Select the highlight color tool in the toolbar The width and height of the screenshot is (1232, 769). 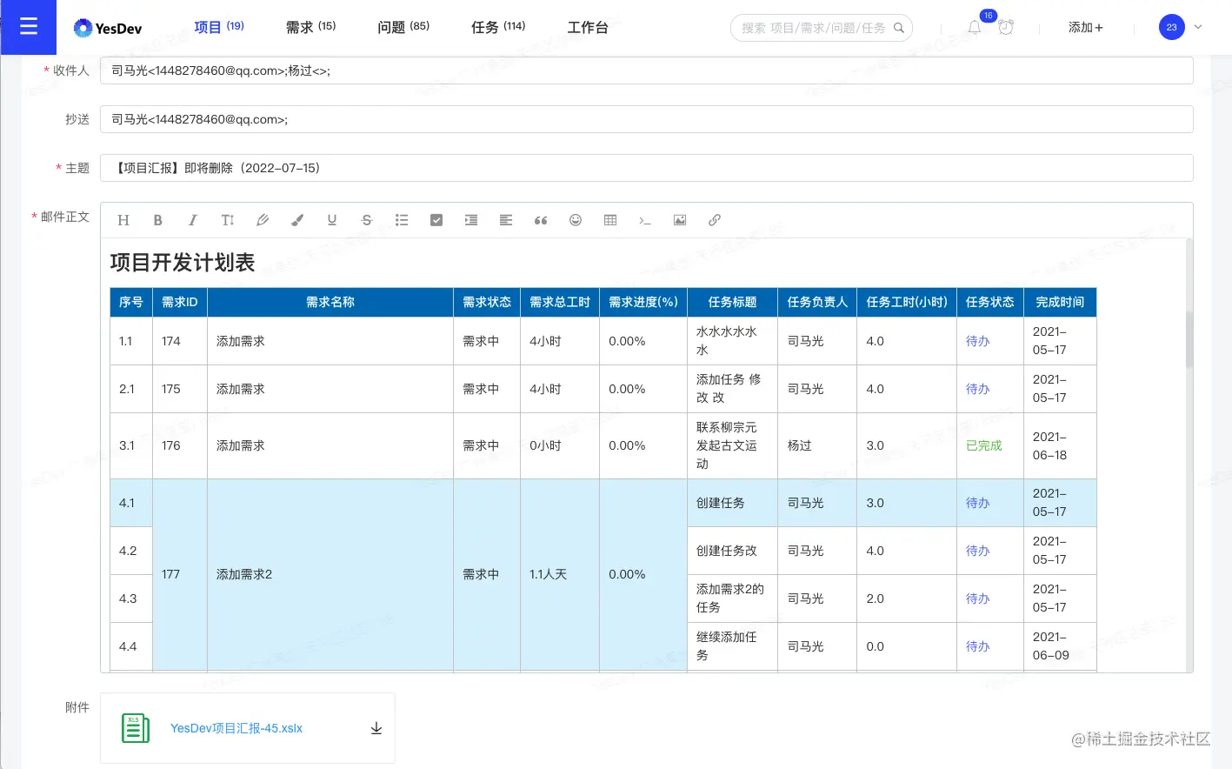[297, 220]
